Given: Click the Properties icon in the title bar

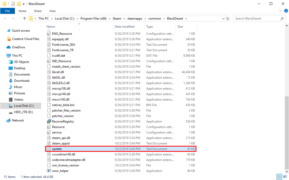Looking at the screenshot, I should [13, 4].
